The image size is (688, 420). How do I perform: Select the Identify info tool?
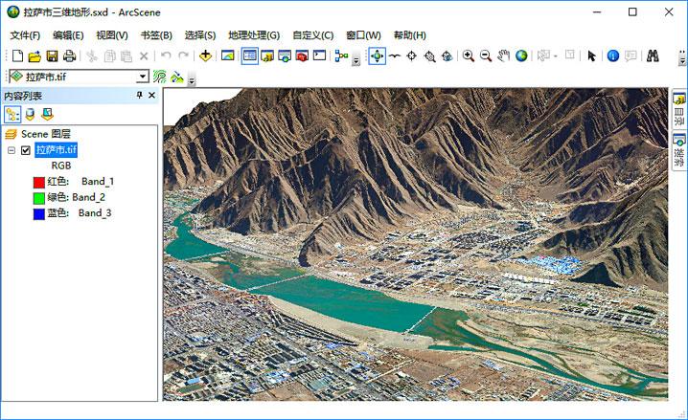click(613, 56)
